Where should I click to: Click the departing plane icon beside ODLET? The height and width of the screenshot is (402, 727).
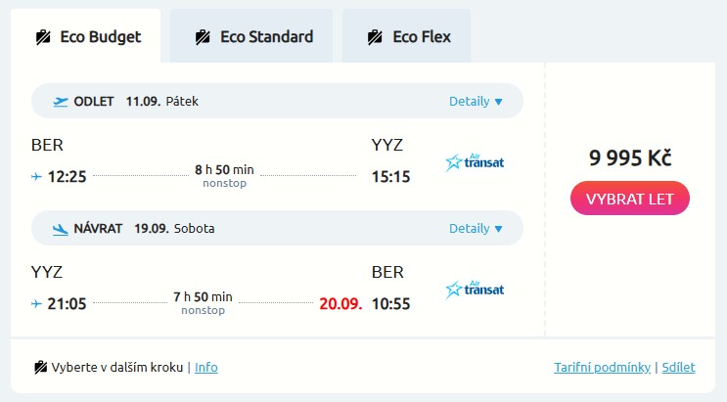click(x=61, y=101)
